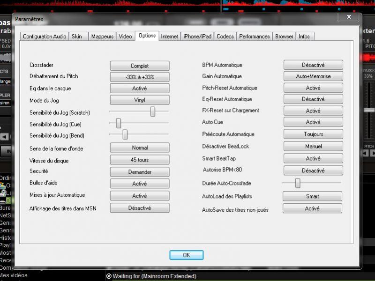
Task: Change Débattement du Pitch range -33% à +33%
Action: tap(140, 77)
